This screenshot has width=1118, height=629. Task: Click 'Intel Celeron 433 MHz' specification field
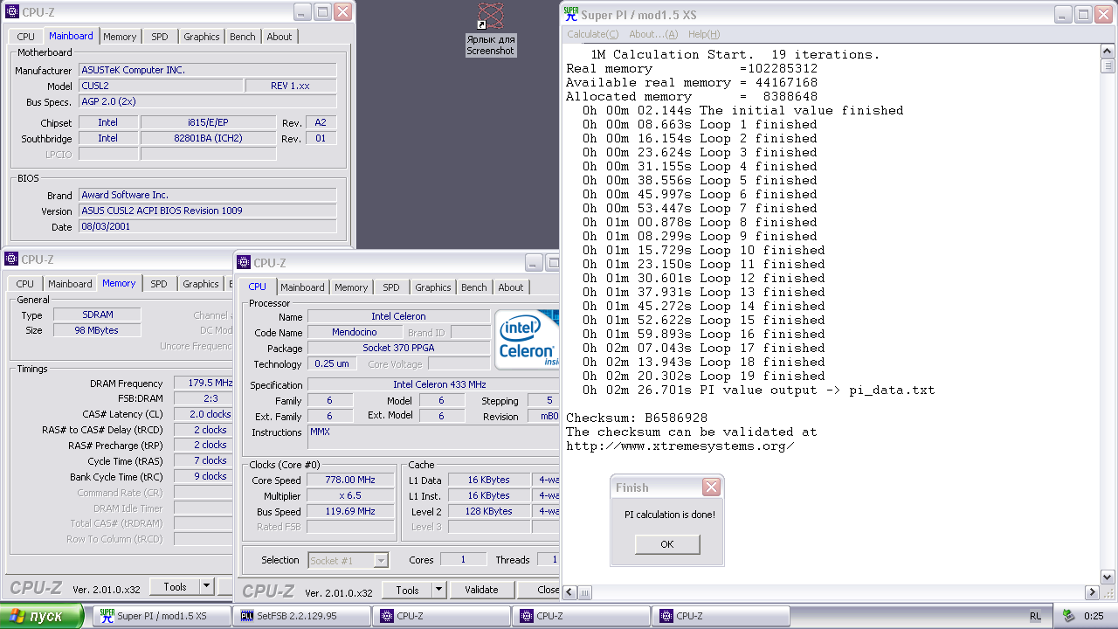tap(433, 384)
